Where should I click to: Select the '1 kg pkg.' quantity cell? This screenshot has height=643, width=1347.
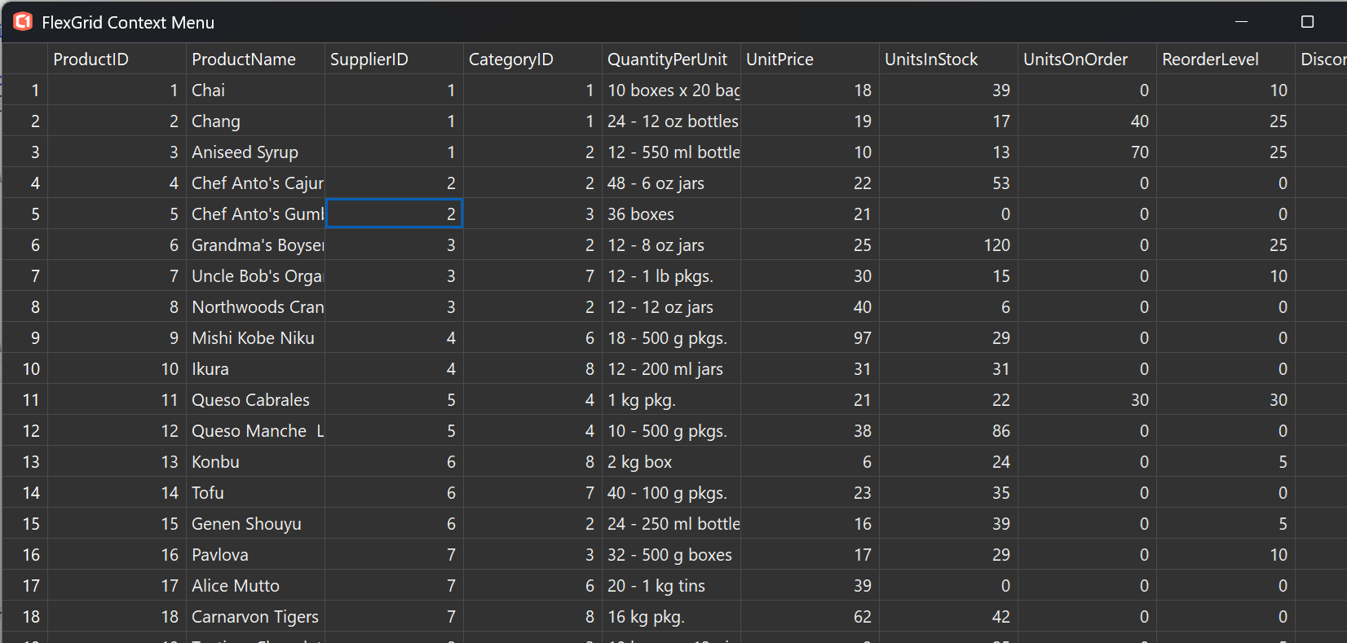click(672, 400)
